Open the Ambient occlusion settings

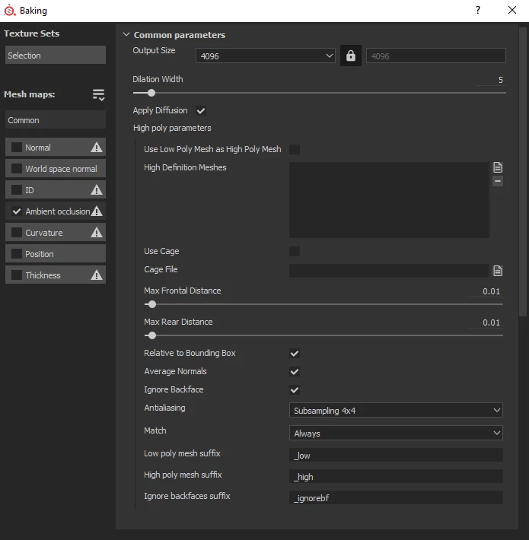(x=56, y=211)
